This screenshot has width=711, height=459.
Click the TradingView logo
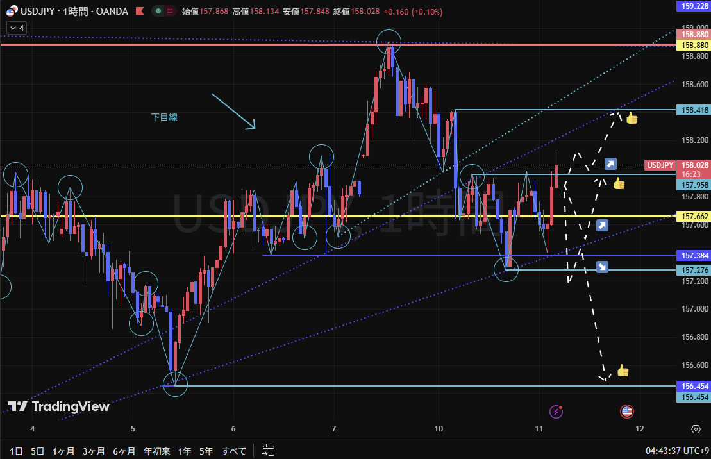(x=59, y=406)
